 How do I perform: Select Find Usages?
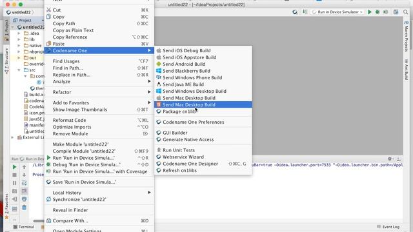coord(99,61)
